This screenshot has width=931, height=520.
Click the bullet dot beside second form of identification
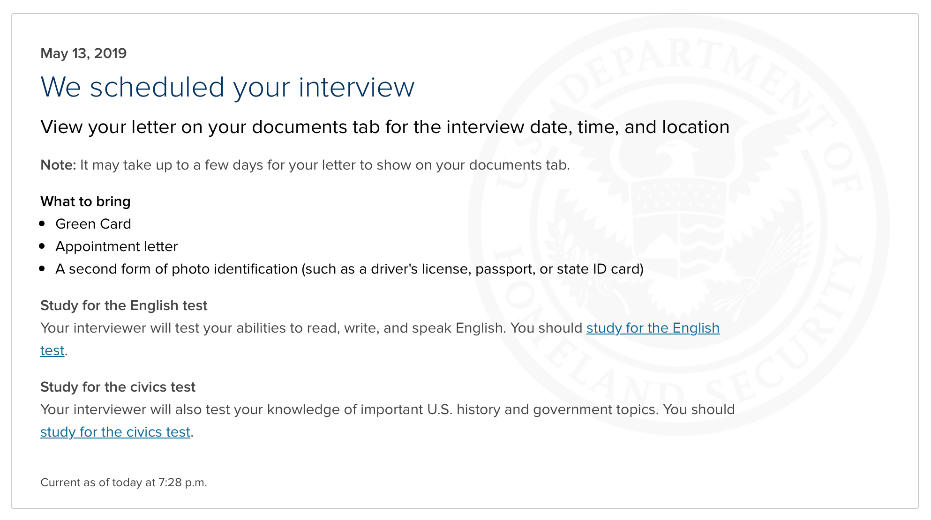click(42, 268)
